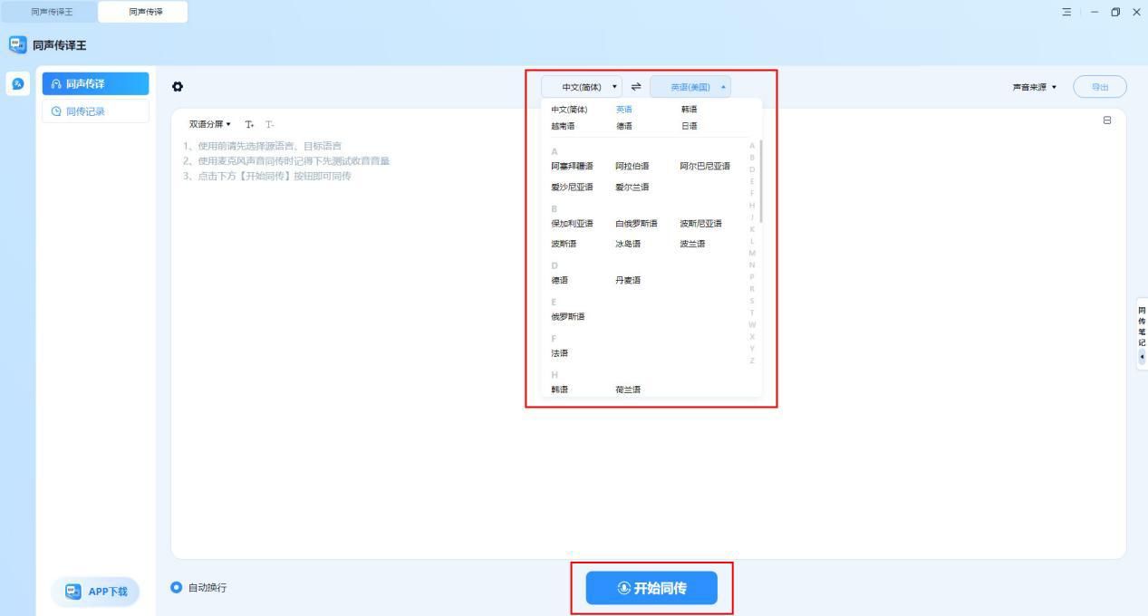
Task: Open the 中文(简体) source language dropdown
Action: point(582,87)
